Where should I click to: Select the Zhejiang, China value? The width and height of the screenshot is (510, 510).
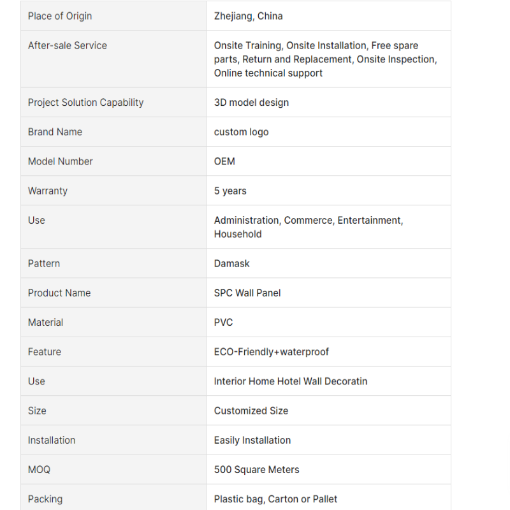pyautogui.click(x=248, y=16)
